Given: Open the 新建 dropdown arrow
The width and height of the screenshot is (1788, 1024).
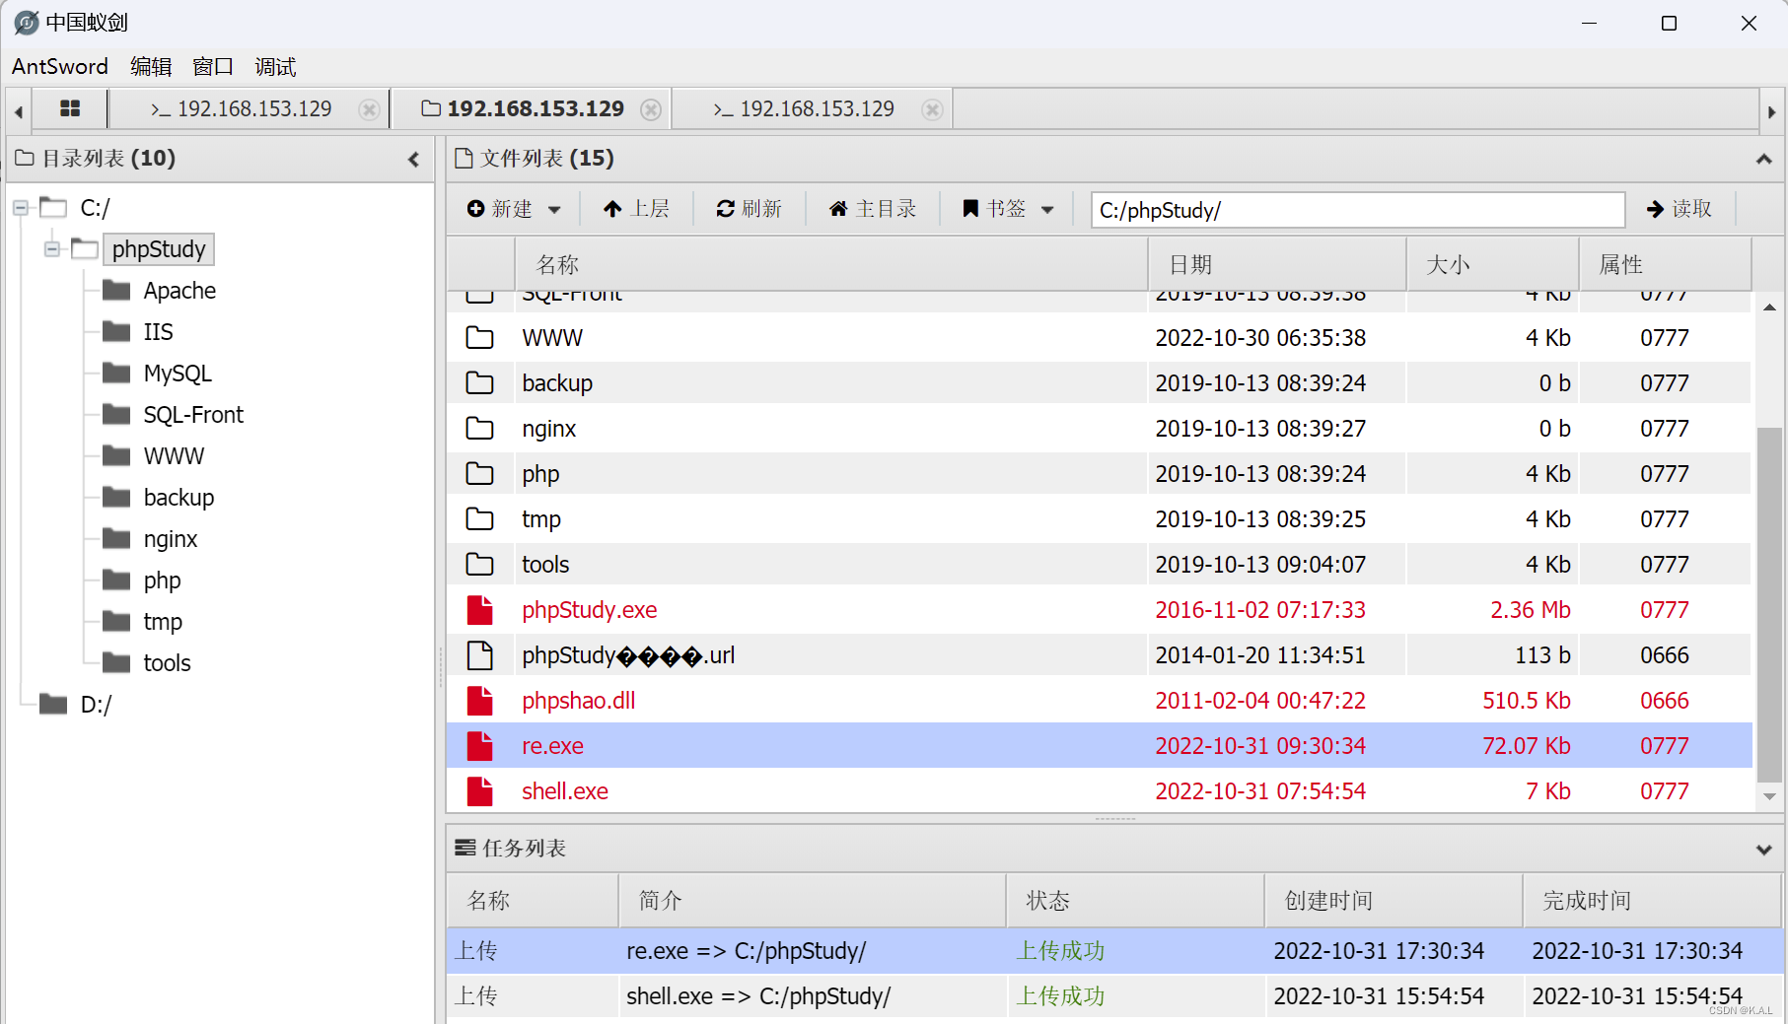Looking at the screenshot, I should pyautogui.click(x=554, y=208).
